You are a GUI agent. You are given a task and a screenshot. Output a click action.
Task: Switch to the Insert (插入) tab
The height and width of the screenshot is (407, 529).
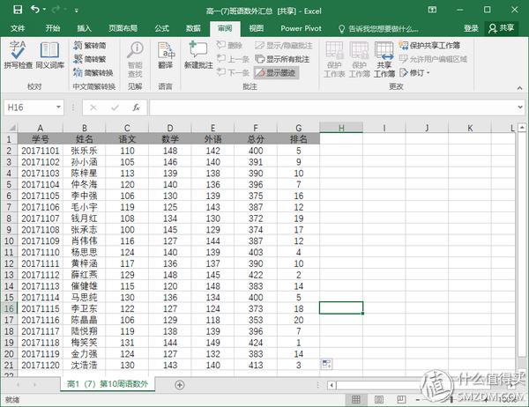click(84, 28)
